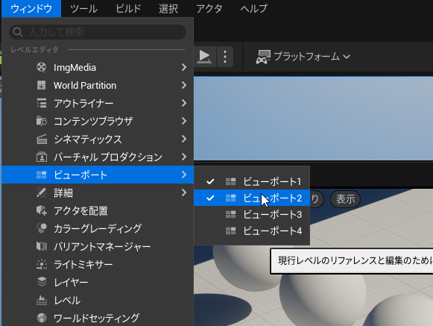Screen dimensions: 433x326
Task: Open the ヘルプ menu
Action: [x=254, y=8]
